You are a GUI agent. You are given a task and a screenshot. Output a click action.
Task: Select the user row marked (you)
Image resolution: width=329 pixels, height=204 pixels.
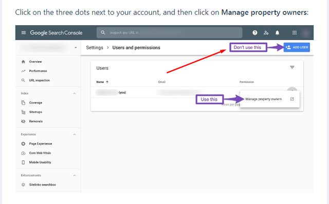(x=197, y=92)
